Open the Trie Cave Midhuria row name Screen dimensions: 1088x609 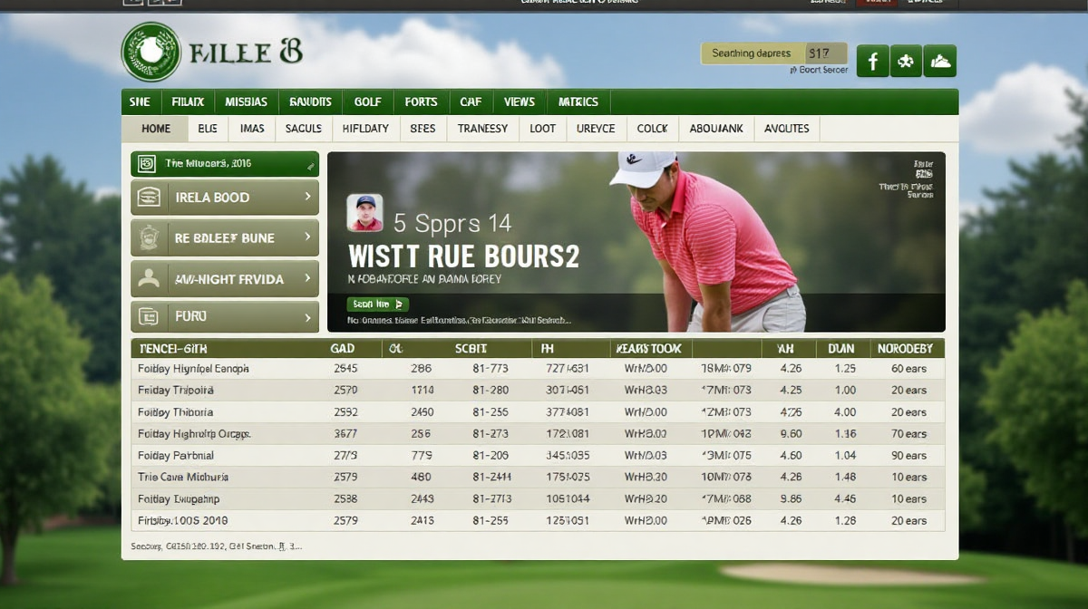point(183,478)
